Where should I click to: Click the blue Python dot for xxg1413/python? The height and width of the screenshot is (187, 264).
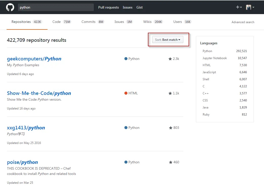(126, 128)
